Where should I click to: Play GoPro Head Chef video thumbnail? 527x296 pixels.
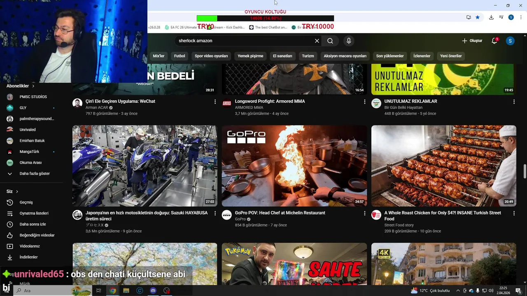(294, 166)
